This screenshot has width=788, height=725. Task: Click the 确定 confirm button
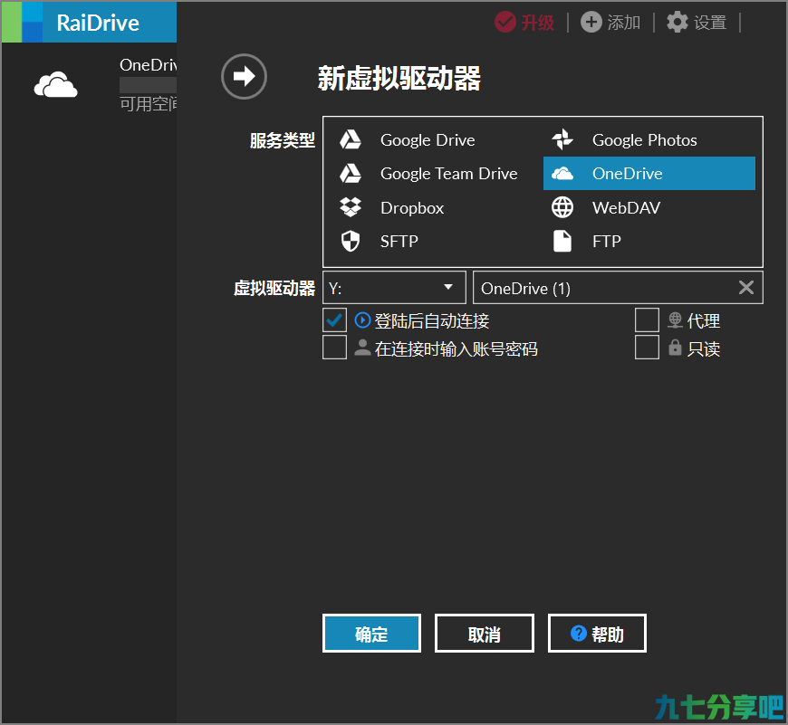coord(372,634)
